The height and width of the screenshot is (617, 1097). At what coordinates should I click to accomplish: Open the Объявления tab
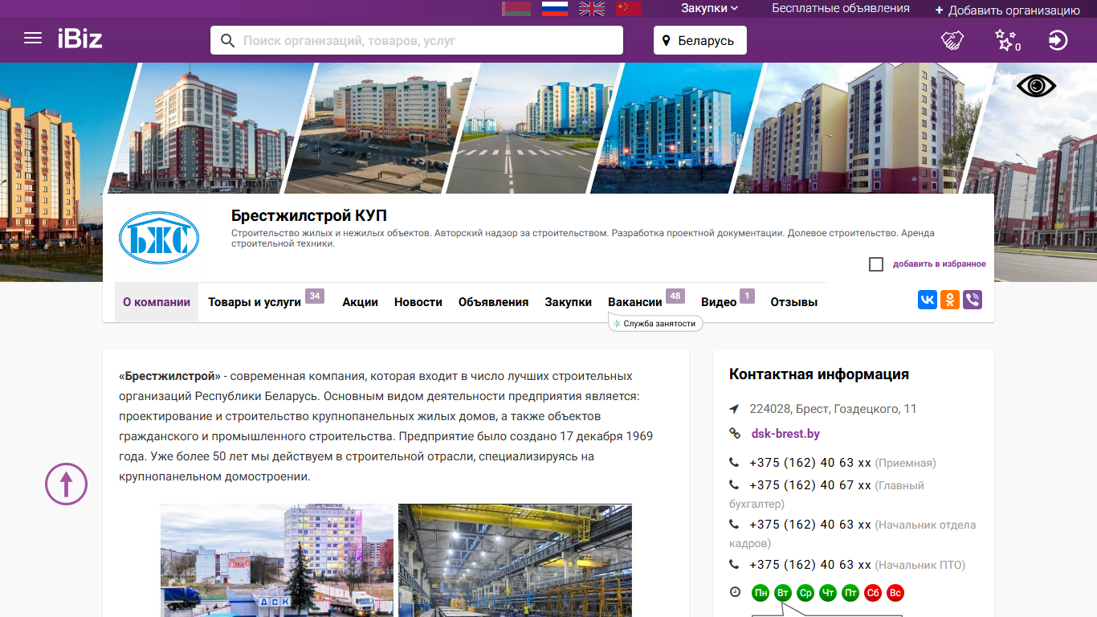(493, 302)
